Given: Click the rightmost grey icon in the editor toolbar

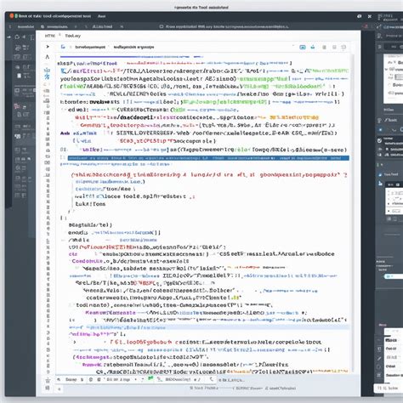Looking at the screenshot, I should tap(343, 47).
